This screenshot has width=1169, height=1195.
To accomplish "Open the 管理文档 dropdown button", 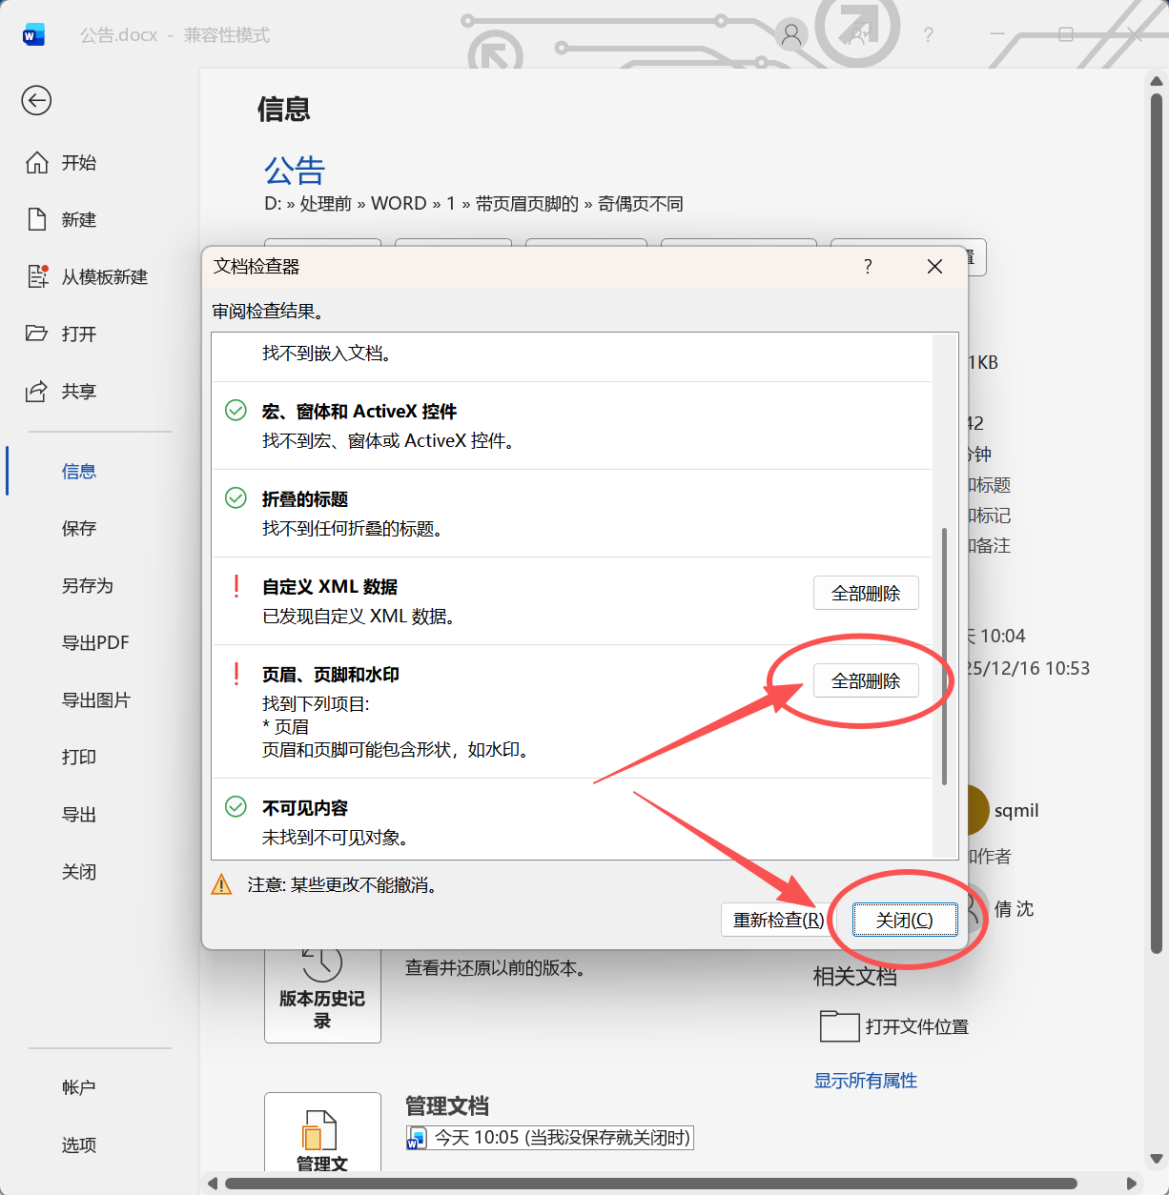I will tap(322, 1134).
